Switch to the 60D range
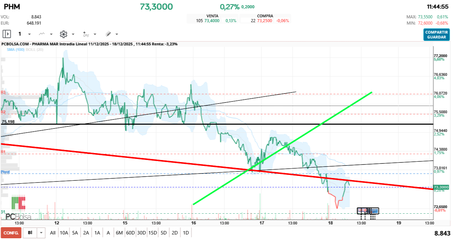 (130, 233)
